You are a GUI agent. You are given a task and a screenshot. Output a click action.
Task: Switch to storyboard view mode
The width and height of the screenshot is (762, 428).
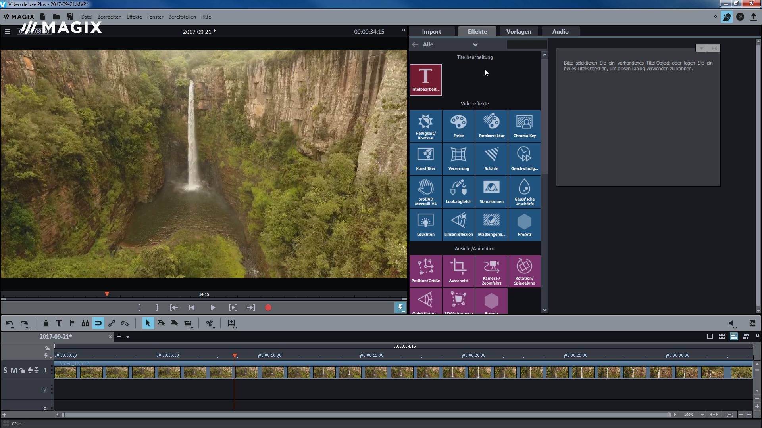click(710, 336)
